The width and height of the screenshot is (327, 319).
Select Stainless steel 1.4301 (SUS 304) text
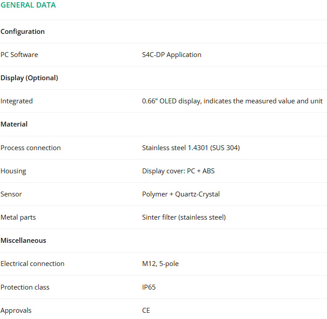(191, 148)
